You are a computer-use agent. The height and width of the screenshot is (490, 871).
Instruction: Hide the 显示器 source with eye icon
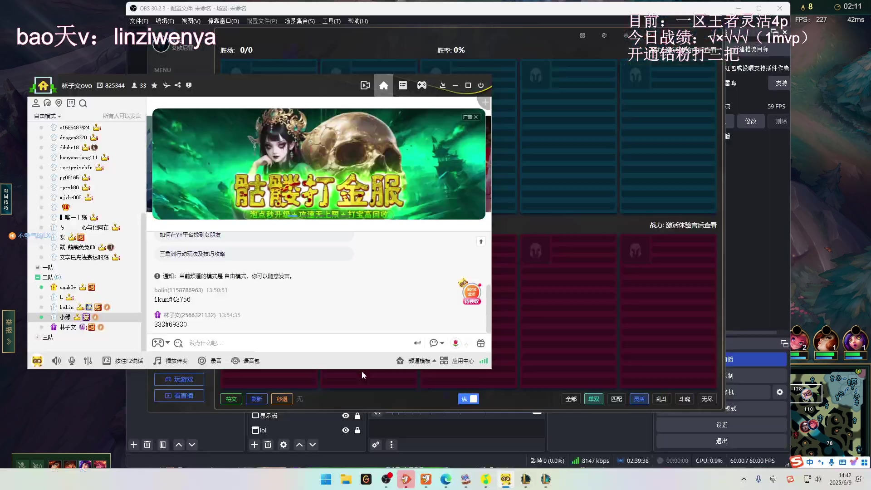click(x=346, y=416)
